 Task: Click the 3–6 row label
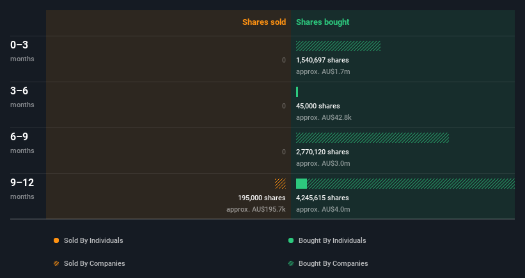click(x=19, y=91)
